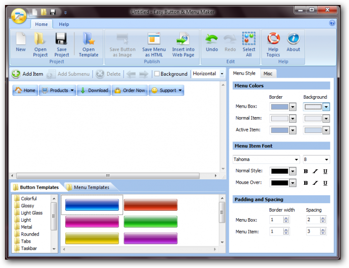Image resolution: width=349 pixels, height=268 pixels.
Task: Click the application orb button
Action: click(x=19, y=16)
